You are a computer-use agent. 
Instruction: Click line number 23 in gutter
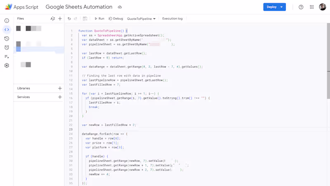pyautogui.click(x=71, y=130)
